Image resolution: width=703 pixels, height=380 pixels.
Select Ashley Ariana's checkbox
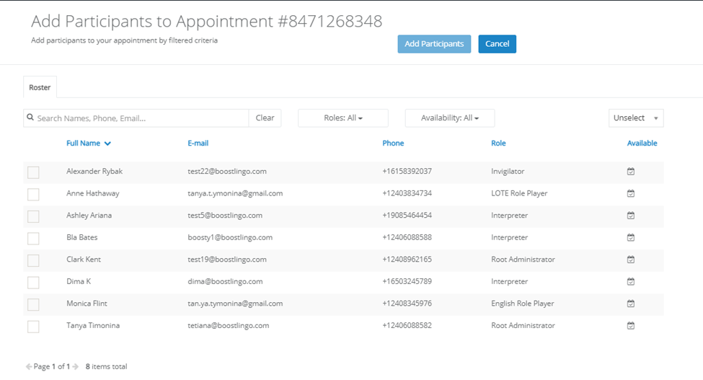coord(33,216)
